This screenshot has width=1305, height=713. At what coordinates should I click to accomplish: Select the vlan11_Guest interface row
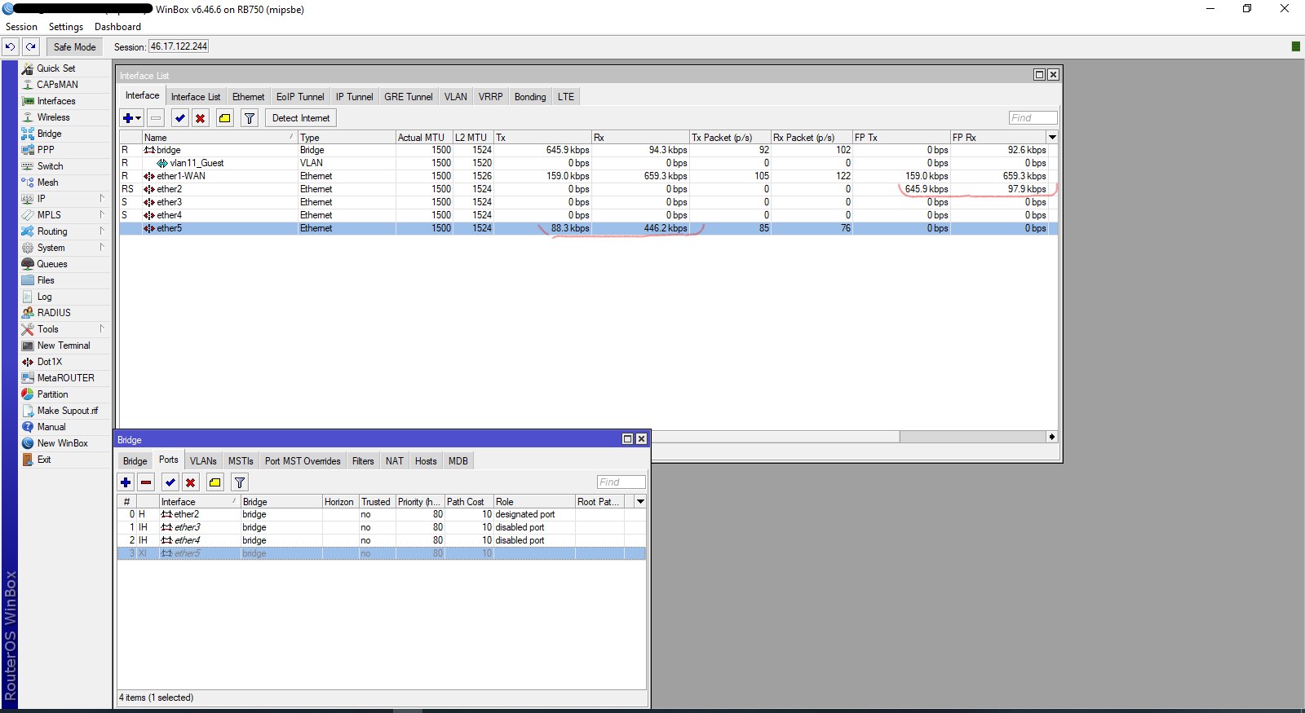[589, 163]
